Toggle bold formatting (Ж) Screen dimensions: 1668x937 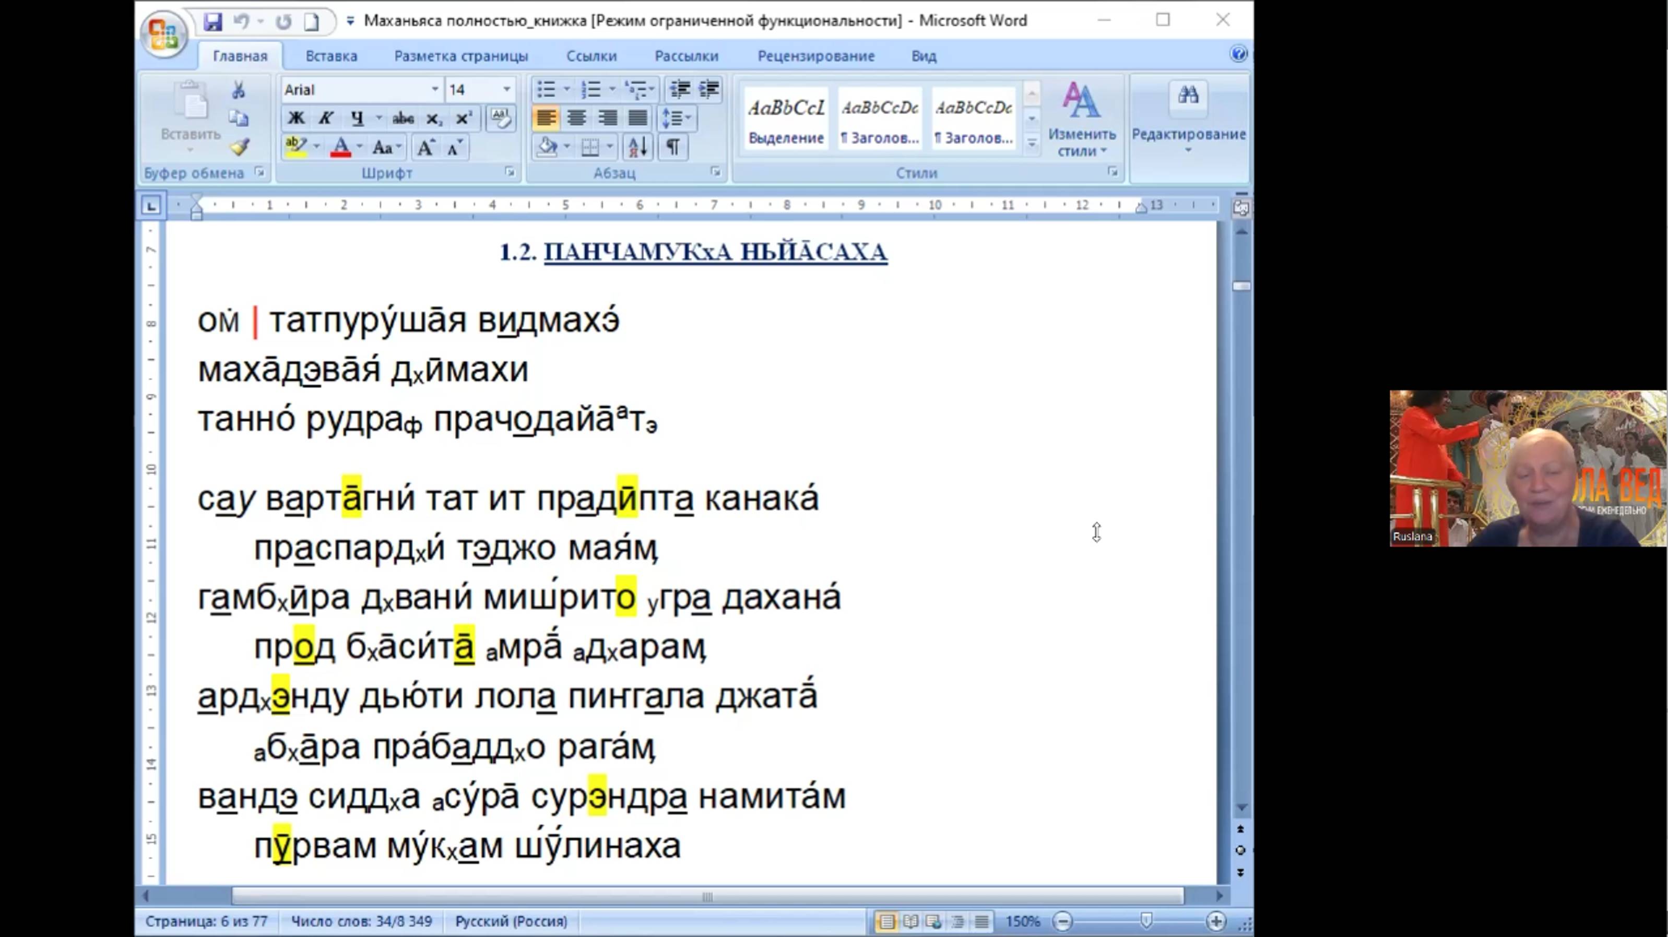tap(296, 118)
